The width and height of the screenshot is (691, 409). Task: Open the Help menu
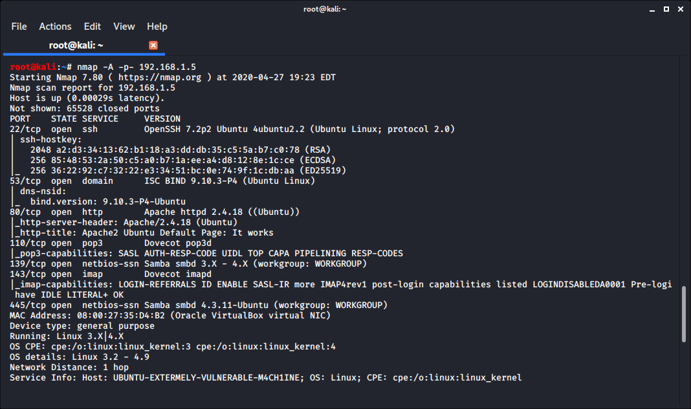click(157, 27)
